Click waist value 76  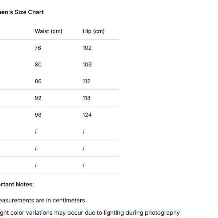pos(38,48)
